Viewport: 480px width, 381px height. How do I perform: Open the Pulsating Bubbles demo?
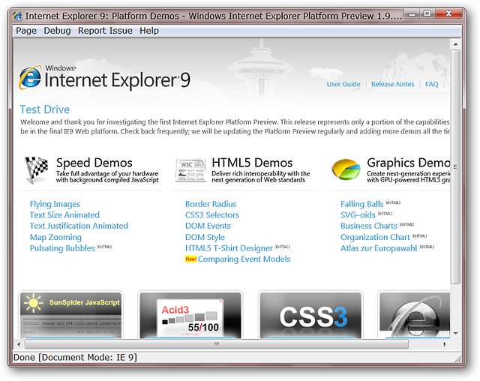tap(62, 248)
